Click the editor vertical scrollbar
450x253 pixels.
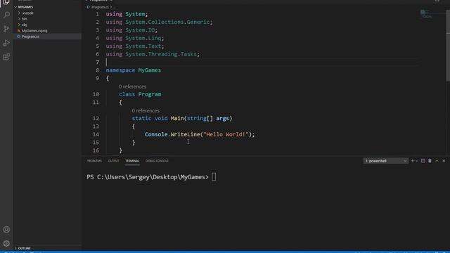(x=448, y=46)
